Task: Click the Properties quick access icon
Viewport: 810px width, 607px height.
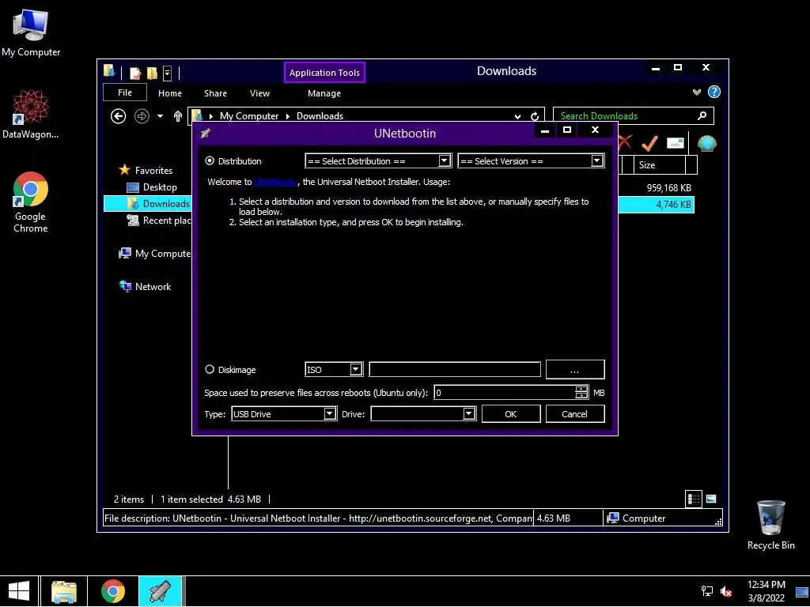Action: (x=135, y=73)
